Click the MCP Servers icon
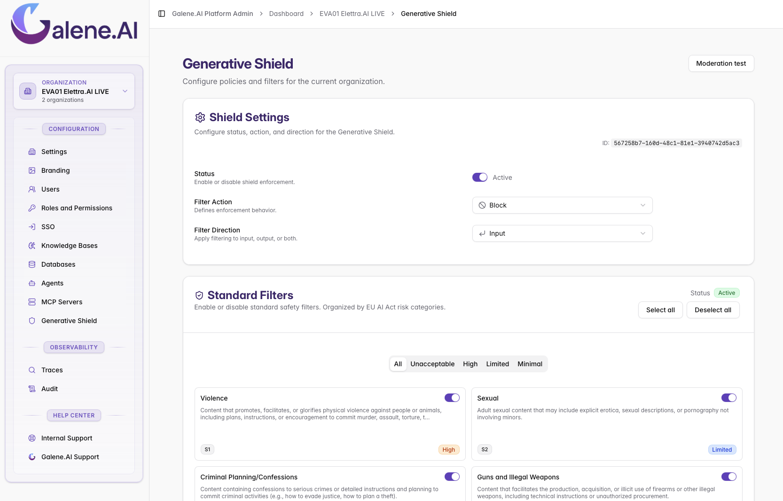The width and height of the screenshot is (783, 501). (32, 302)
